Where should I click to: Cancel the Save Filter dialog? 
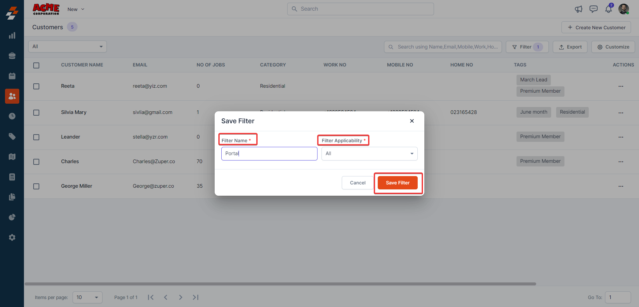click(x=357, y=183)
